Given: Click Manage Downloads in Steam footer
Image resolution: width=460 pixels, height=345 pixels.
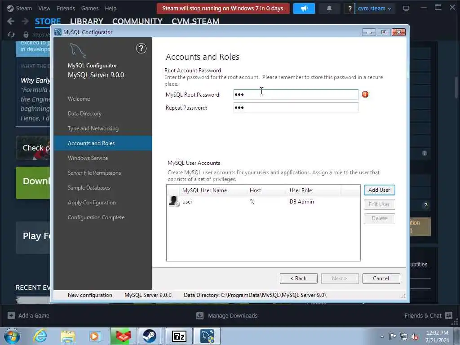Looking at the screenshot, I should (x=233, y=315).
